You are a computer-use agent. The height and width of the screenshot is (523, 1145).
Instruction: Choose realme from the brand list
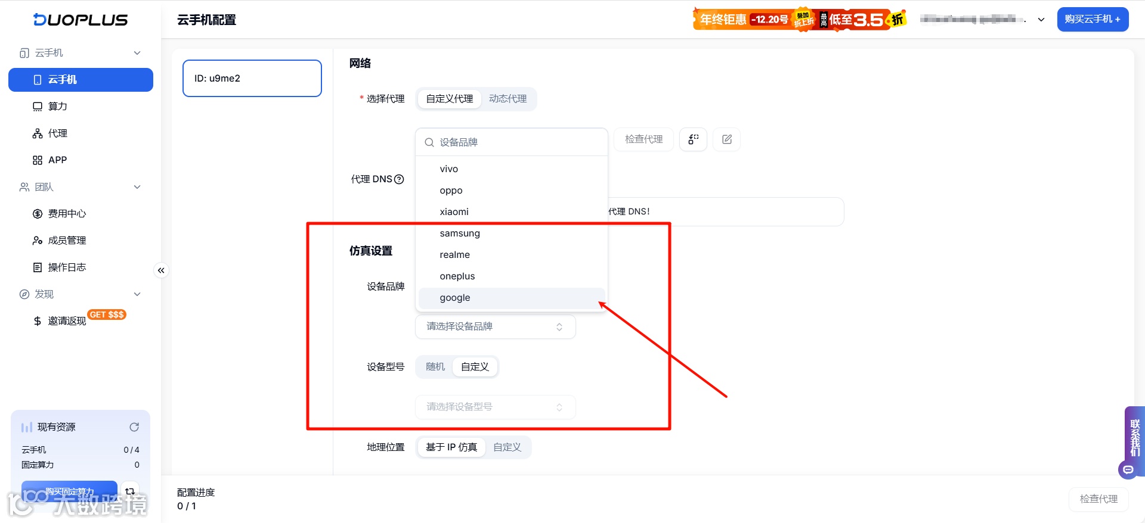(x=512, y=255)
